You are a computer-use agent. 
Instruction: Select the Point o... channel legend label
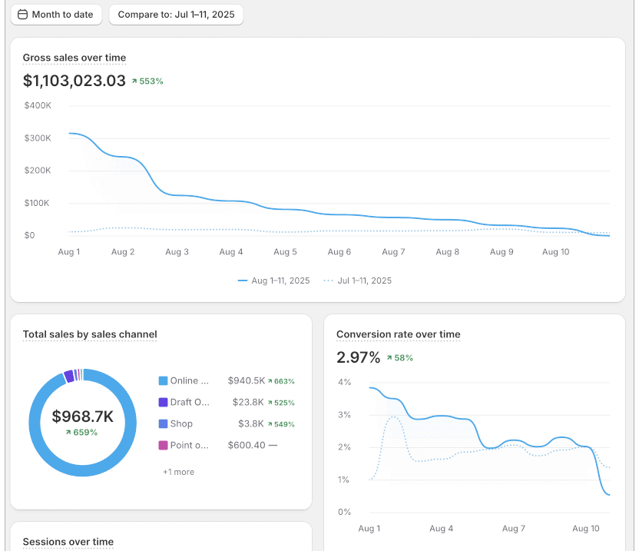point(190,446)
